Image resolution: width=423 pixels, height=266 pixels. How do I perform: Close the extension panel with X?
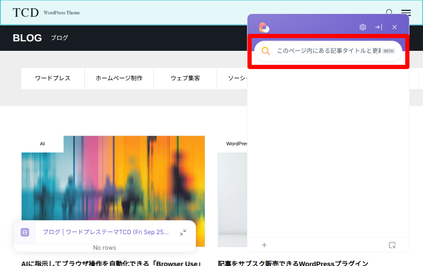pyautogui.click(x=394, y=27)
